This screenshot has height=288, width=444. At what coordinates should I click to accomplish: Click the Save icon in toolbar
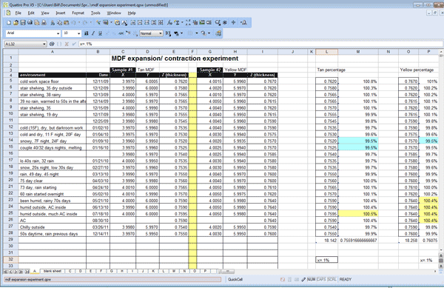pos(23,23)
